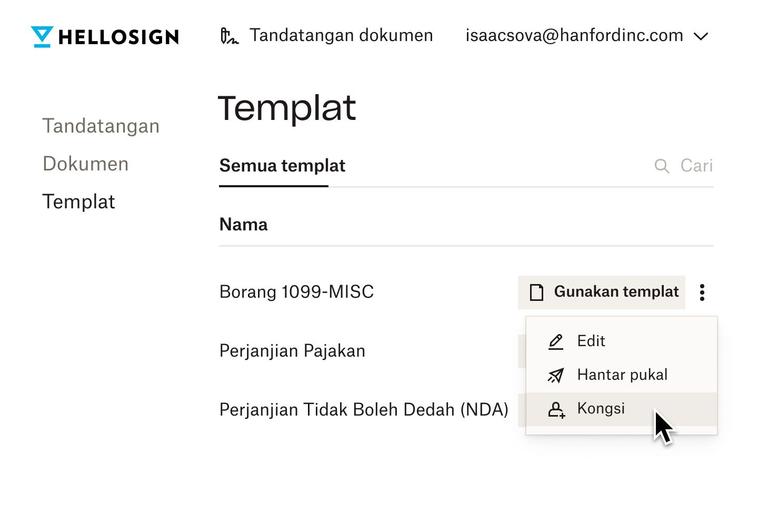758x505 pixels.
Task: Click the HelloSign logo icon
Action: (x=41, y=36)
